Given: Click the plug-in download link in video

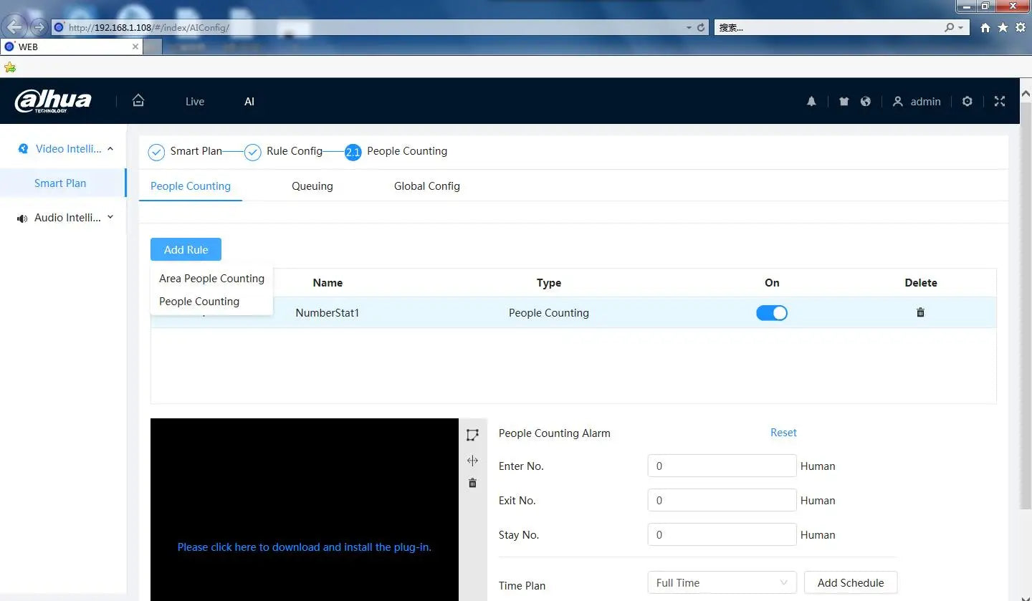Looking at the screenshot, I should (304, 547).
